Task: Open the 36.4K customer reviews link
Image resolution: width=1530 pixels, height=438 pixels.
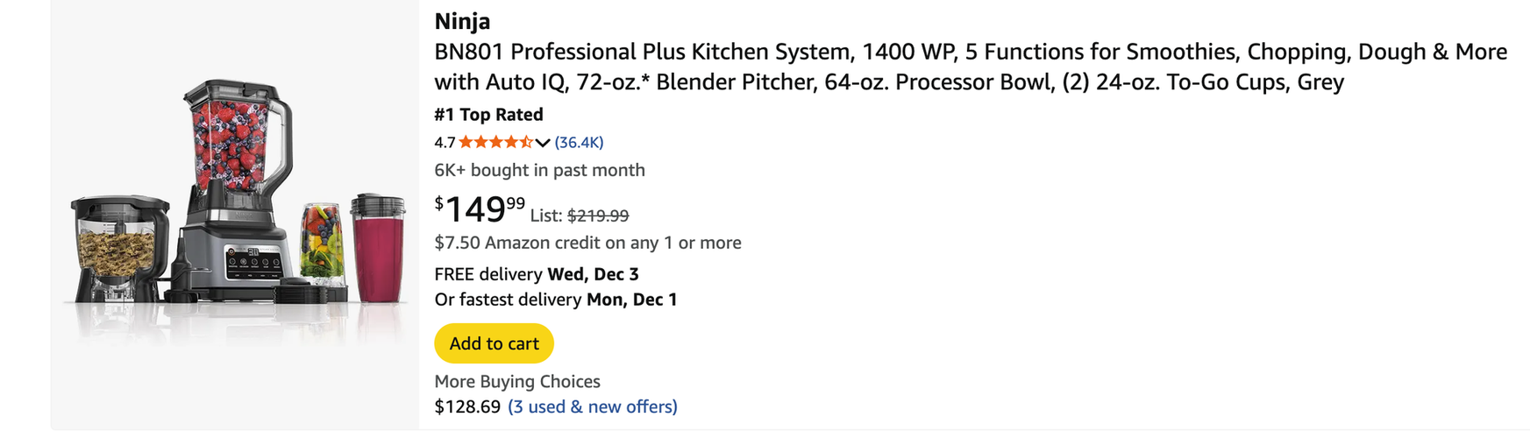Action: pos(579,142)
